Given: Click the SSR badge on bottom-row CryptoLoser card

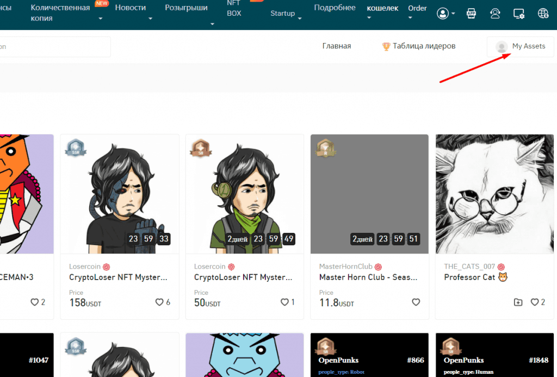Looking at the screenshot, I should 76,347.
